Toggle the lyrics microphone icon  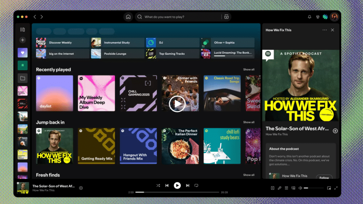(x=279, y=188)
